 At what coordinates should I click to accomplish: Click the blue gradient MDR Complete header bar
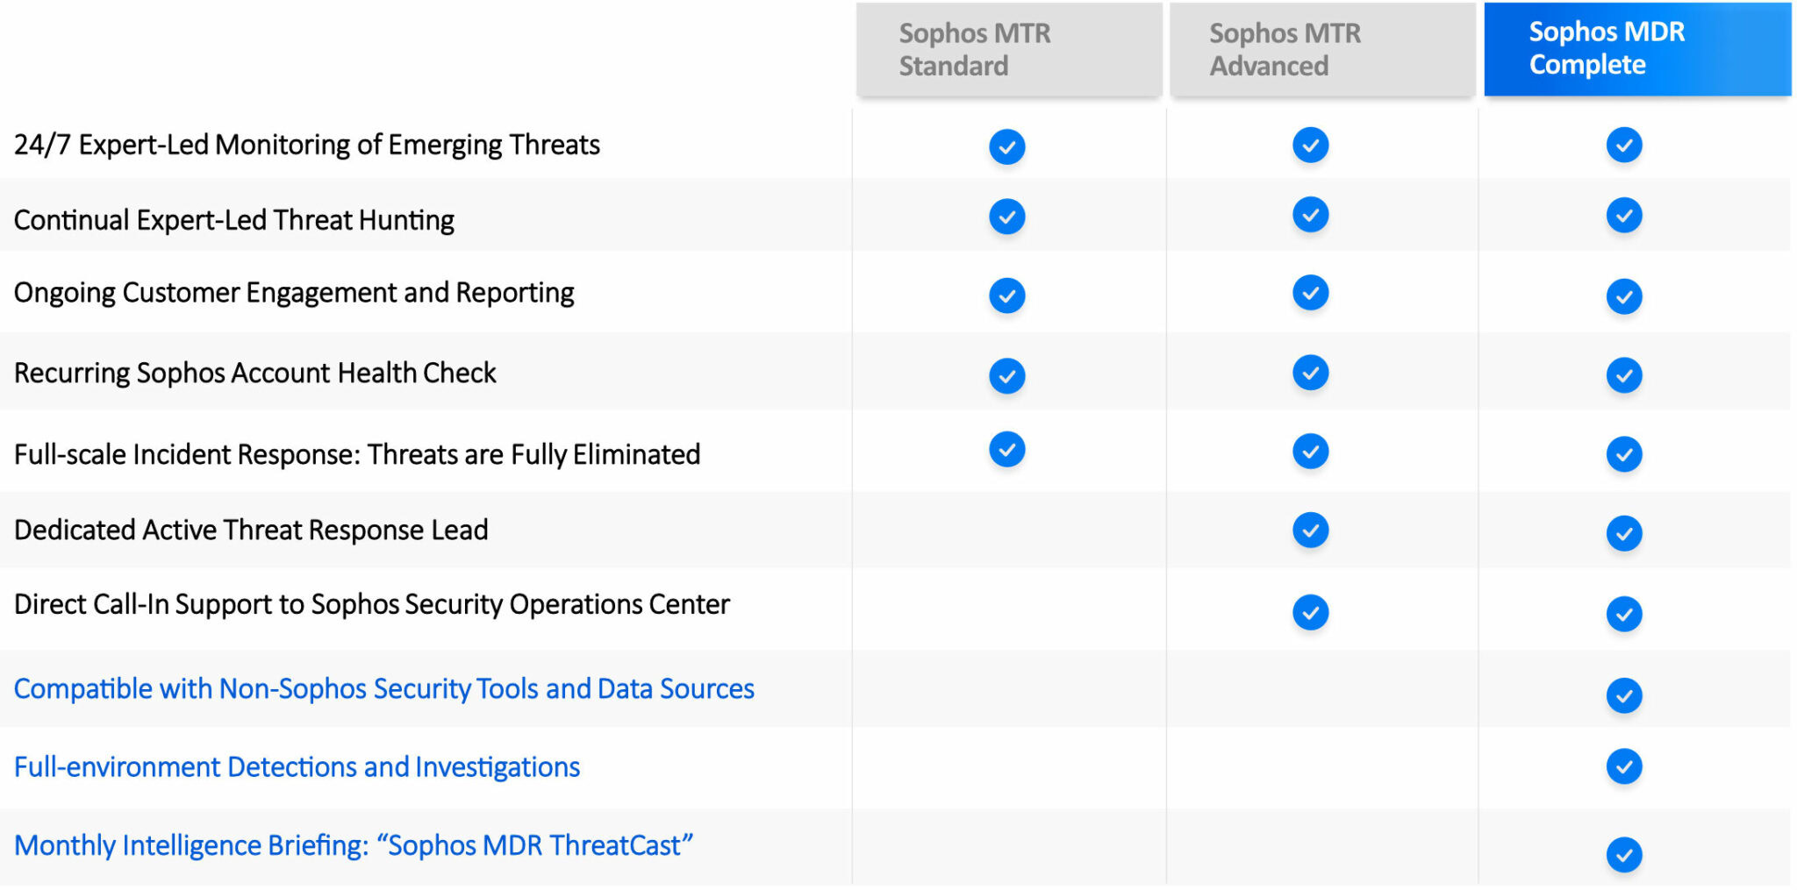pos(1636,48)
